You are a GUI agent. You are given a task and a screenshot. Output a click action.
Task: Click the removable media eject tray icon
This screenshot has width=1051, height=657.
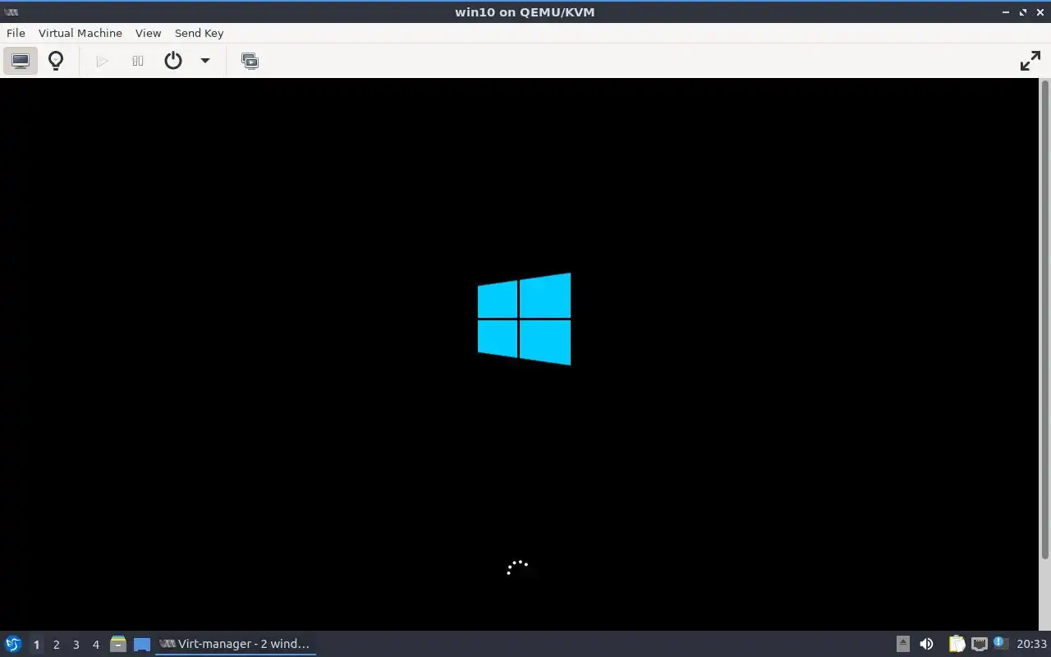(x=903, y=644)
